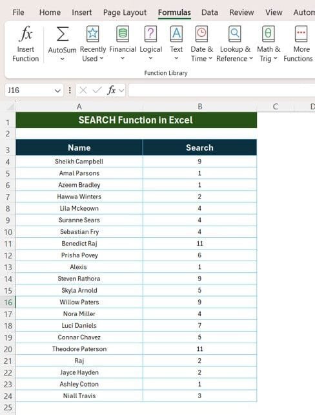Select cell Hawwa Winters
315x415 pixels.
[79, 197]
